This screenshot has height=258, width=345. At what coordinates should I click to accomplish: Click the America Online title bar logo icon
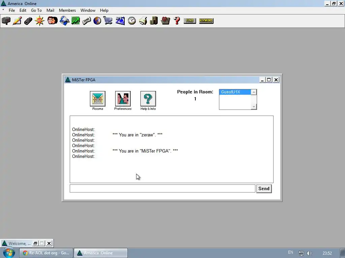3,3
